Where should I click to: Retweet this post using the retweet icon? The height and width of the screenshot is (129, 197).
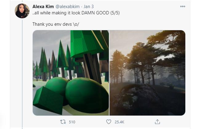(63, 122)
